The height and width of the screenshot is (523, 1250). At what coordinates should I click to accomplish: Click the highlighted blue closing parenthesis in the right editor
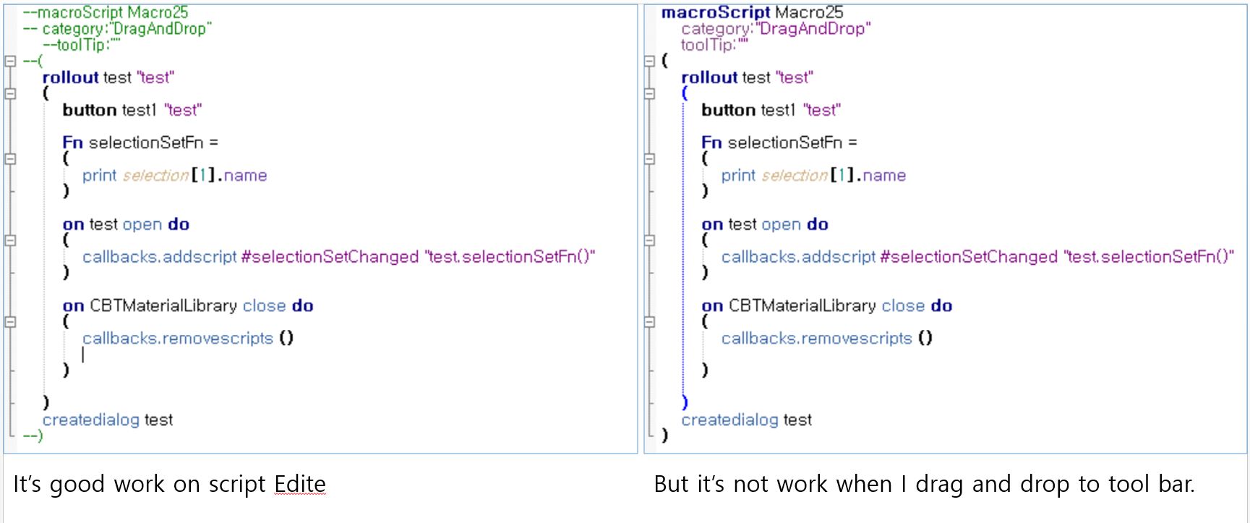click(x=685, y=403)
